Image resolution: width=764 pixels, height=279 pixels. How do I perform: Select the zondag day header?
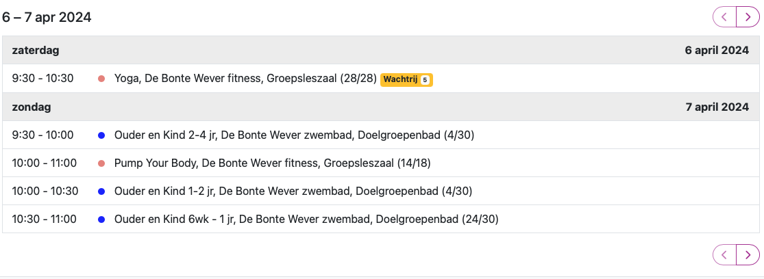click(x=32, y=107)
